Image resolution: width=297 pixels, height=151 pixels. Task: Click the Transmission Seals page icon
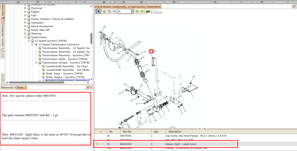pyautogui.click(x=40, y=59)
